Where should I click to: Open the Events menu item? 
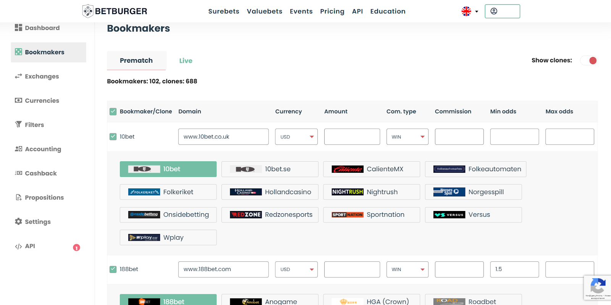(x=301, y=11)
